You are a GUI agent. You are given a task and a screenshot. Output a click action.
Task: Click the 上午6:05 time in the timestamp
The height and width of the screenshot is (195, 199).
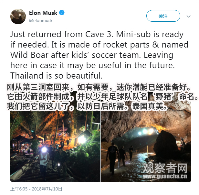(x=19, y=189)
